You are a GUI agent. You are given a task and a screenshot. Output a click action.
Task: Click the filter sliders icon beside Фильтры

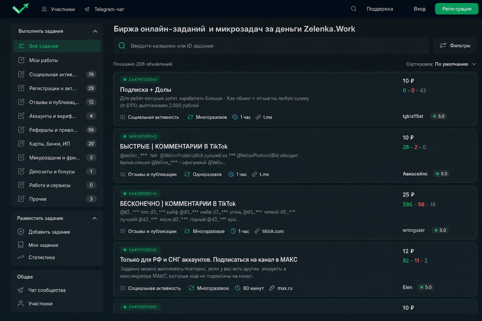point(443,45)
